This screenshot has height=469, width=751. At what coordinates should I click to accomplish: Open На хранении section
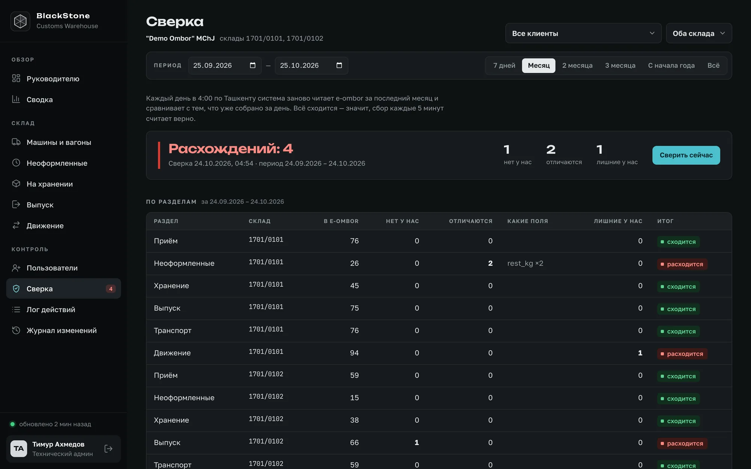click(63, 184)
